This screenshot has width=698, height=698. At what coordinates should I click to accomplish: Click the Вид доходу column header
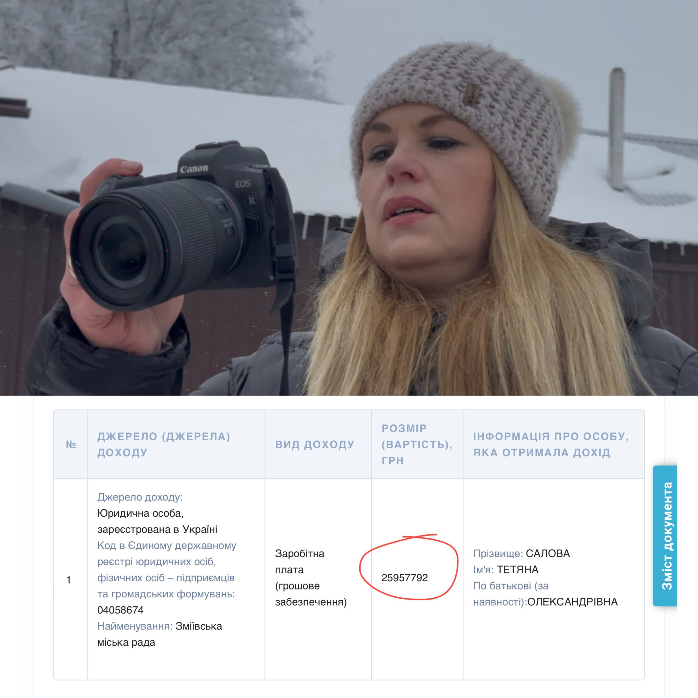point(315,444)
